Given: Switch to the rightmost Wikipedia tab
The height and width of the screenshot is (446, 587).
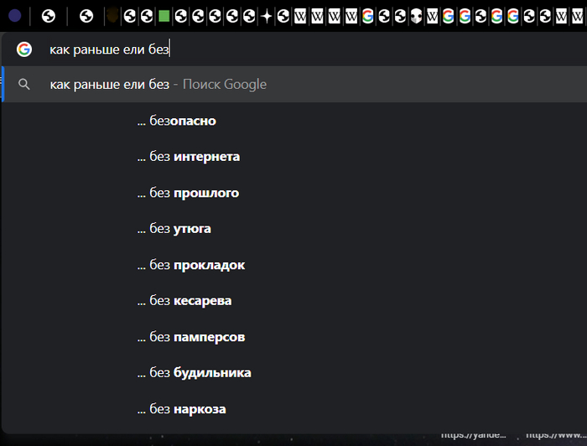Looking at the screenshot, I should (x=432, y=15).
